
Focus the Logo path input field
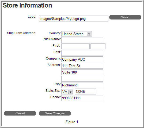[73, 19]
